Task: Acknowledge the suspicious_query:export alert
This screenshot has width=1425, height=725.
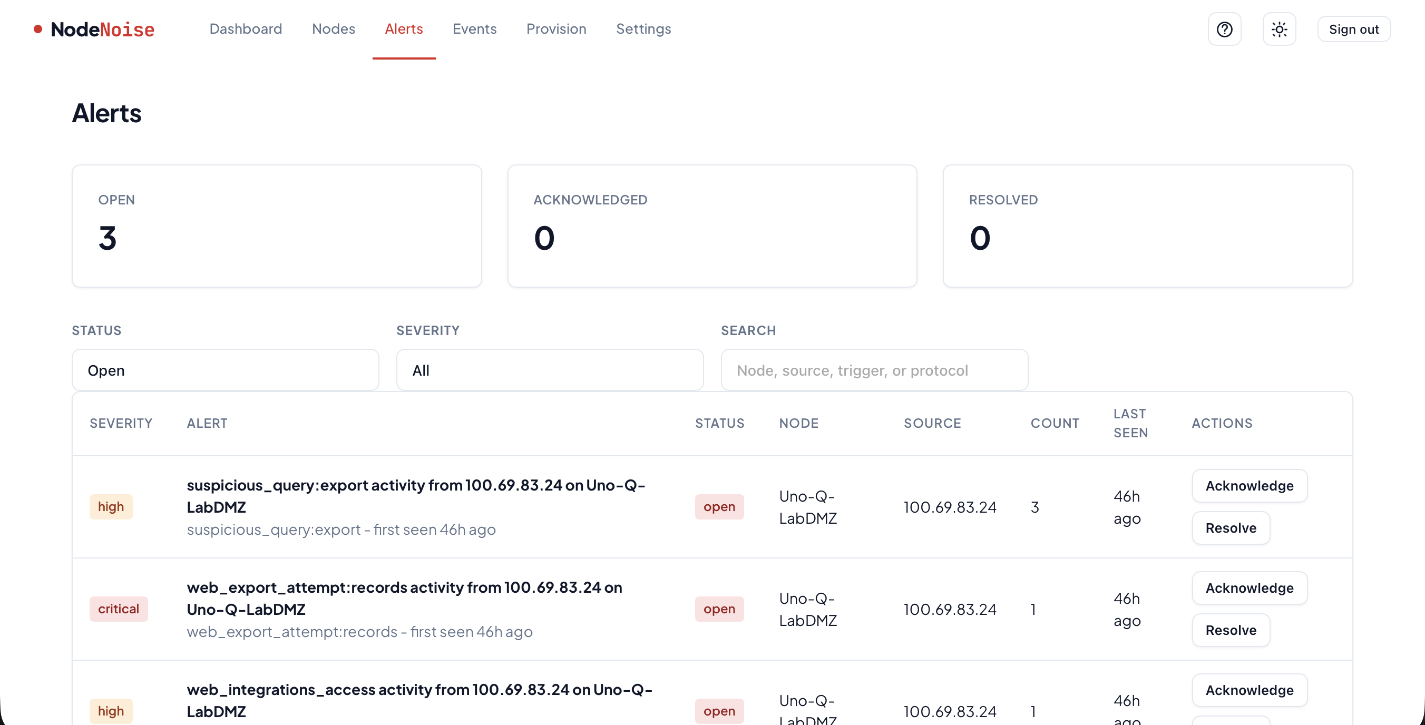Action: tap(1250, 486)
